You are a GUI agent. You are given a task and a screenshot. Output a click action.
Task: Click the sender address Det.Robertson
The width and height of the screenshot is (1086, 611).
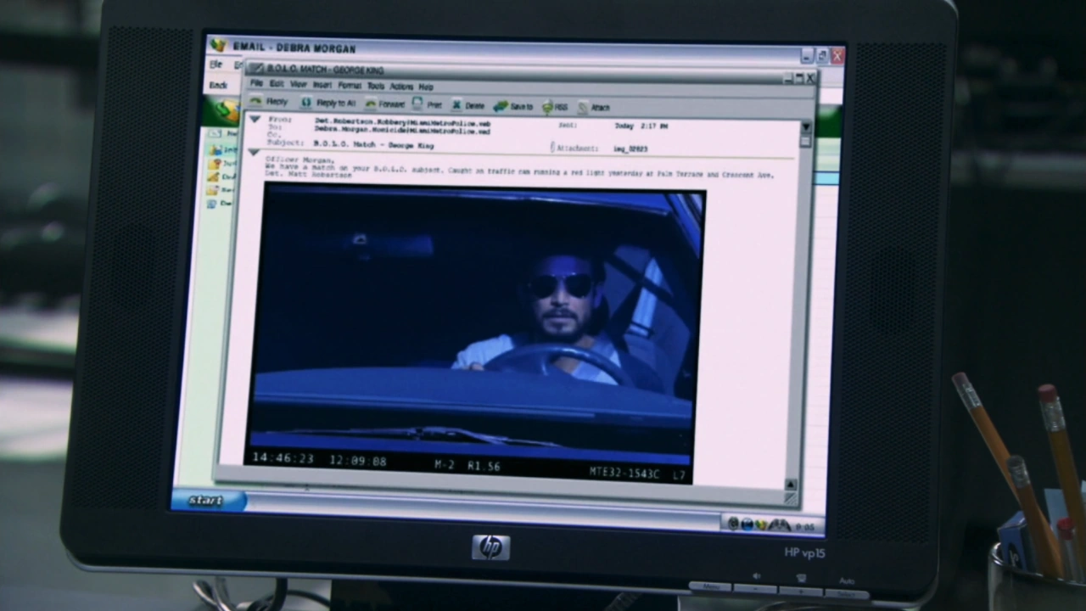tap(402, 122)
